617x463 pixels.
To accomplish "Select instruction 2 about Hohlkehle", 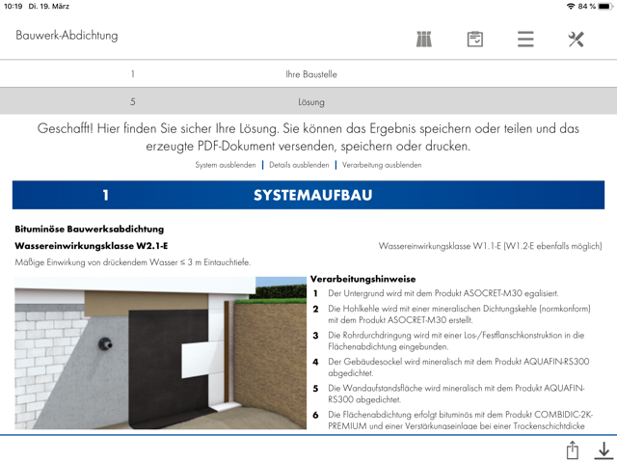I will click(x=452, y=314).
